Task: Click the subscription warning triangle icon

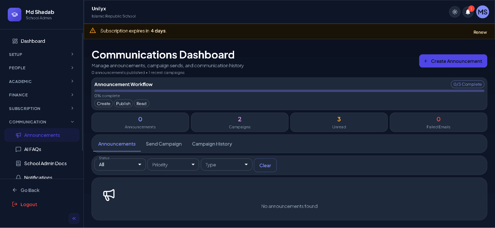Action: (93, 31)
